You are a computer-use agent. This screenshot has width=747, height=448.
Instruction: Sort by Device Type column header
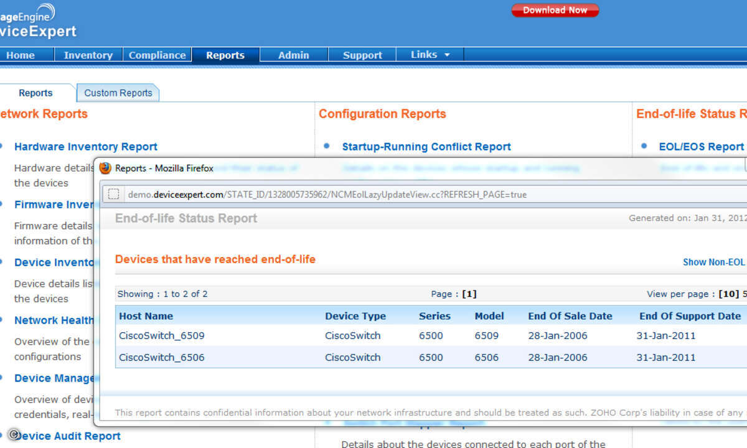(355, 316)
